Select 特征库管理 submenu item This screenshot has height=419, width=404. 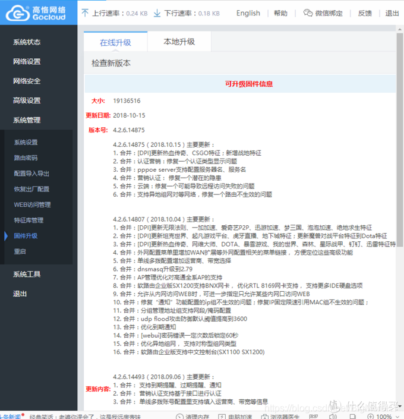[29, 220]
